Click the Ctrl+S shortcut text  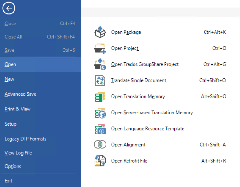click(x=69, y=50)
